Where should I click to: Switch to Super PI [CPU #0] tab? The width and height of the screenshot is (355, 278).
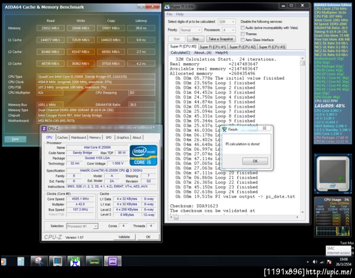tap(183, 46)
